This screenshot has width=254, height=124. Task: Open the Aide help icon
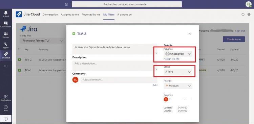(x=6, y=107)
